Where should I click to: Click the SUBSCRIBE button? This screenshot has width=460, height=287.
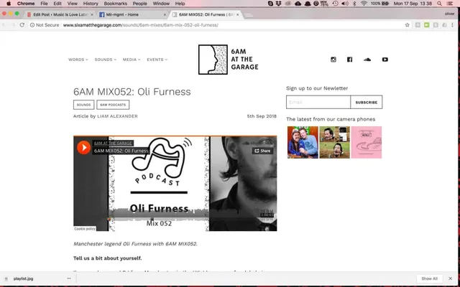[x=366, y=102]
